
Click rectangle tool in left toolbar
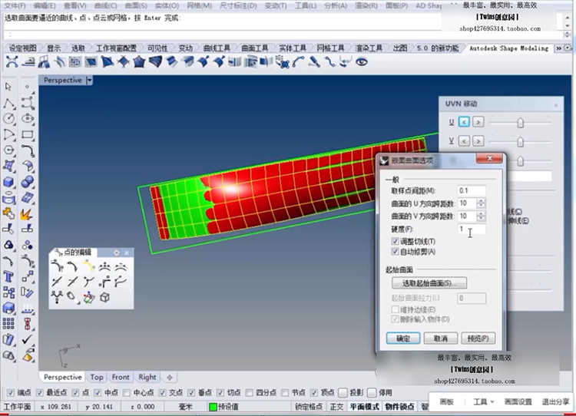[28, 134]
